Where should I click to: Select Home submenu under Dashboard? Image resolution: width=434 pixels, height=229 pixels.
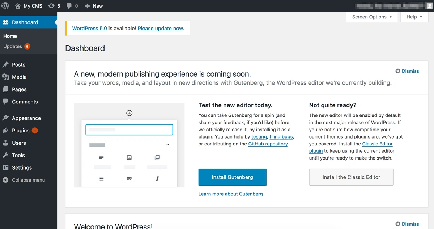tap(10, 36)
